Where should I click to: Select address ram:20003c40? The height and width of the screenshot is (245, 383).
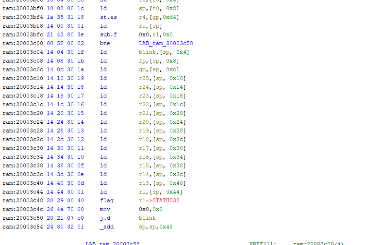pos(23,183)
